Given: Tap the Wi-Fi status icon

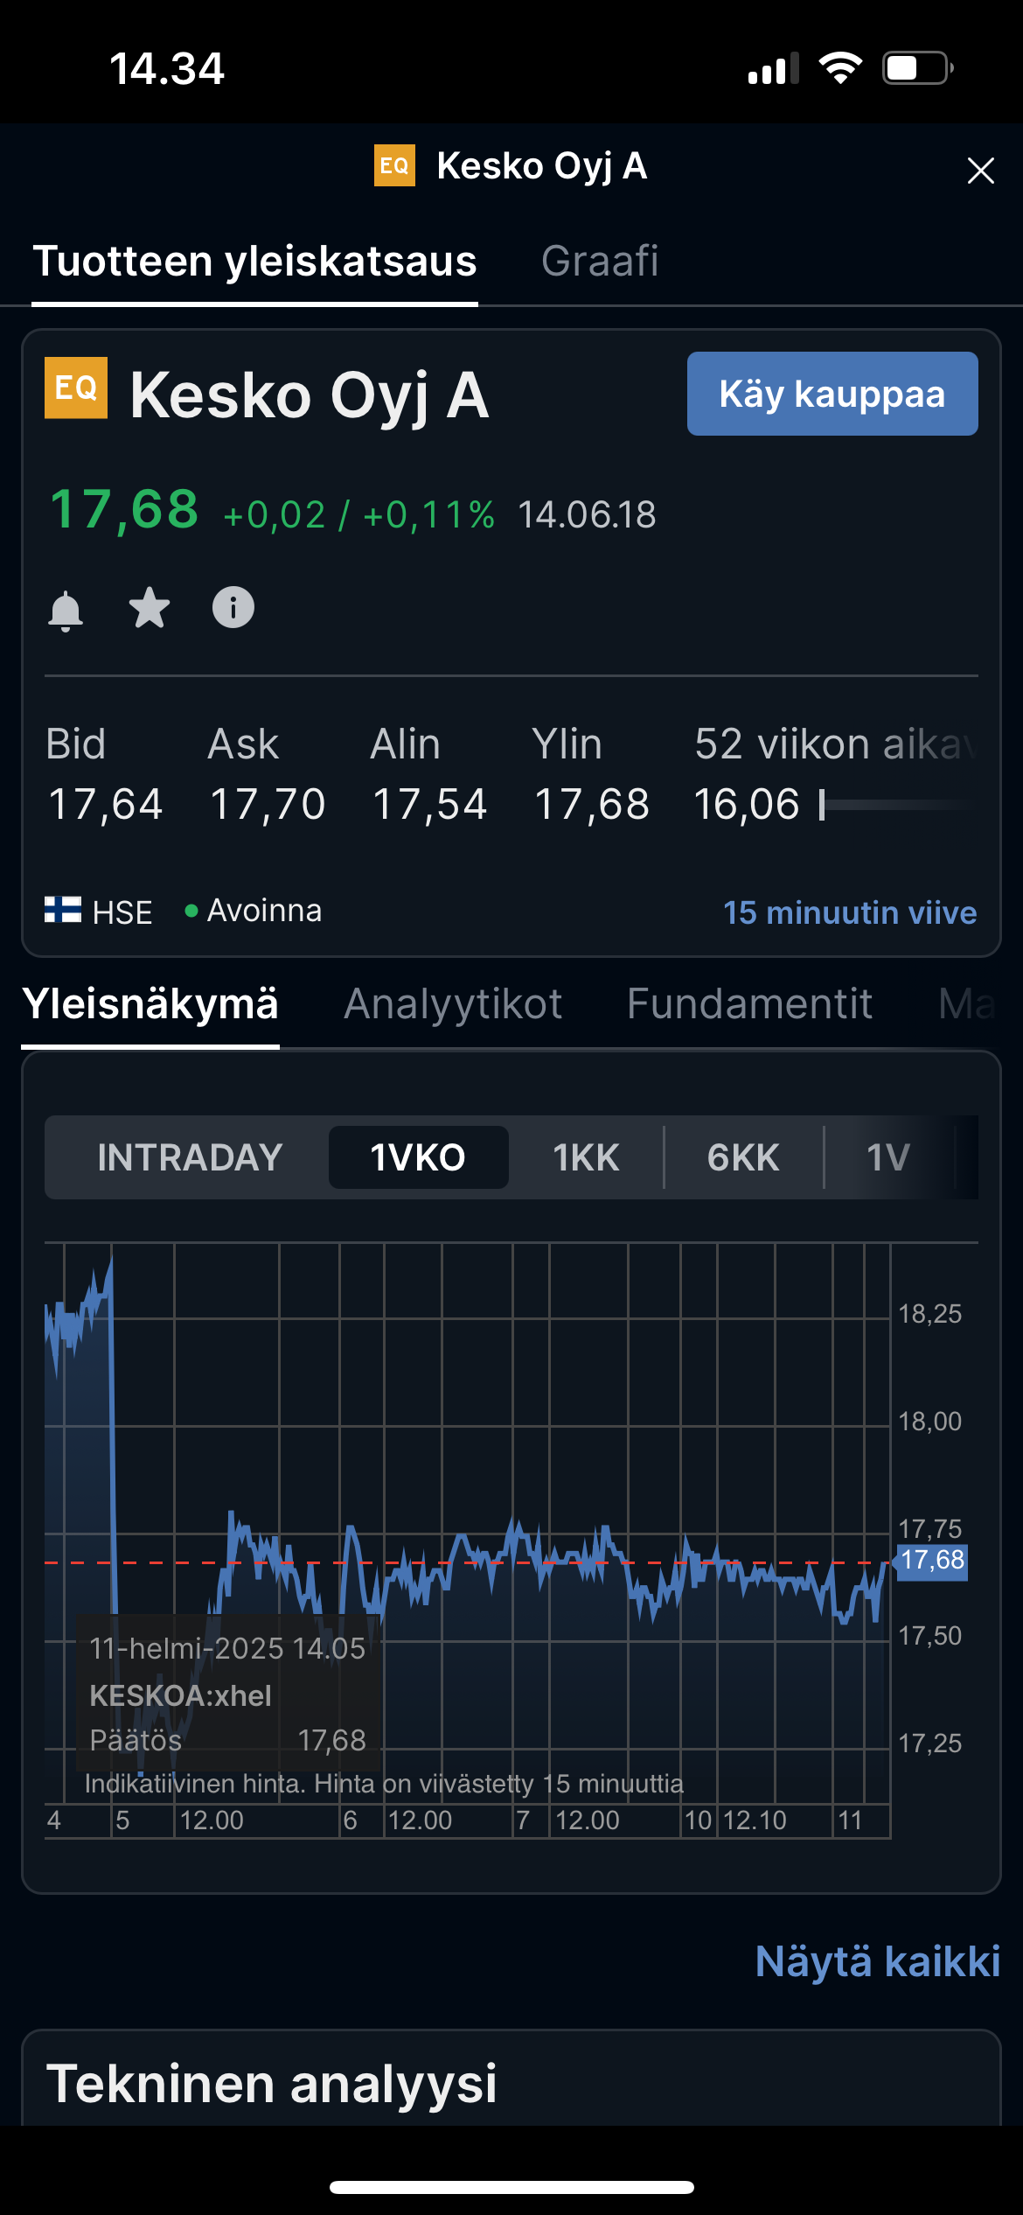Looking at the screenshot, I should [840, 68].
